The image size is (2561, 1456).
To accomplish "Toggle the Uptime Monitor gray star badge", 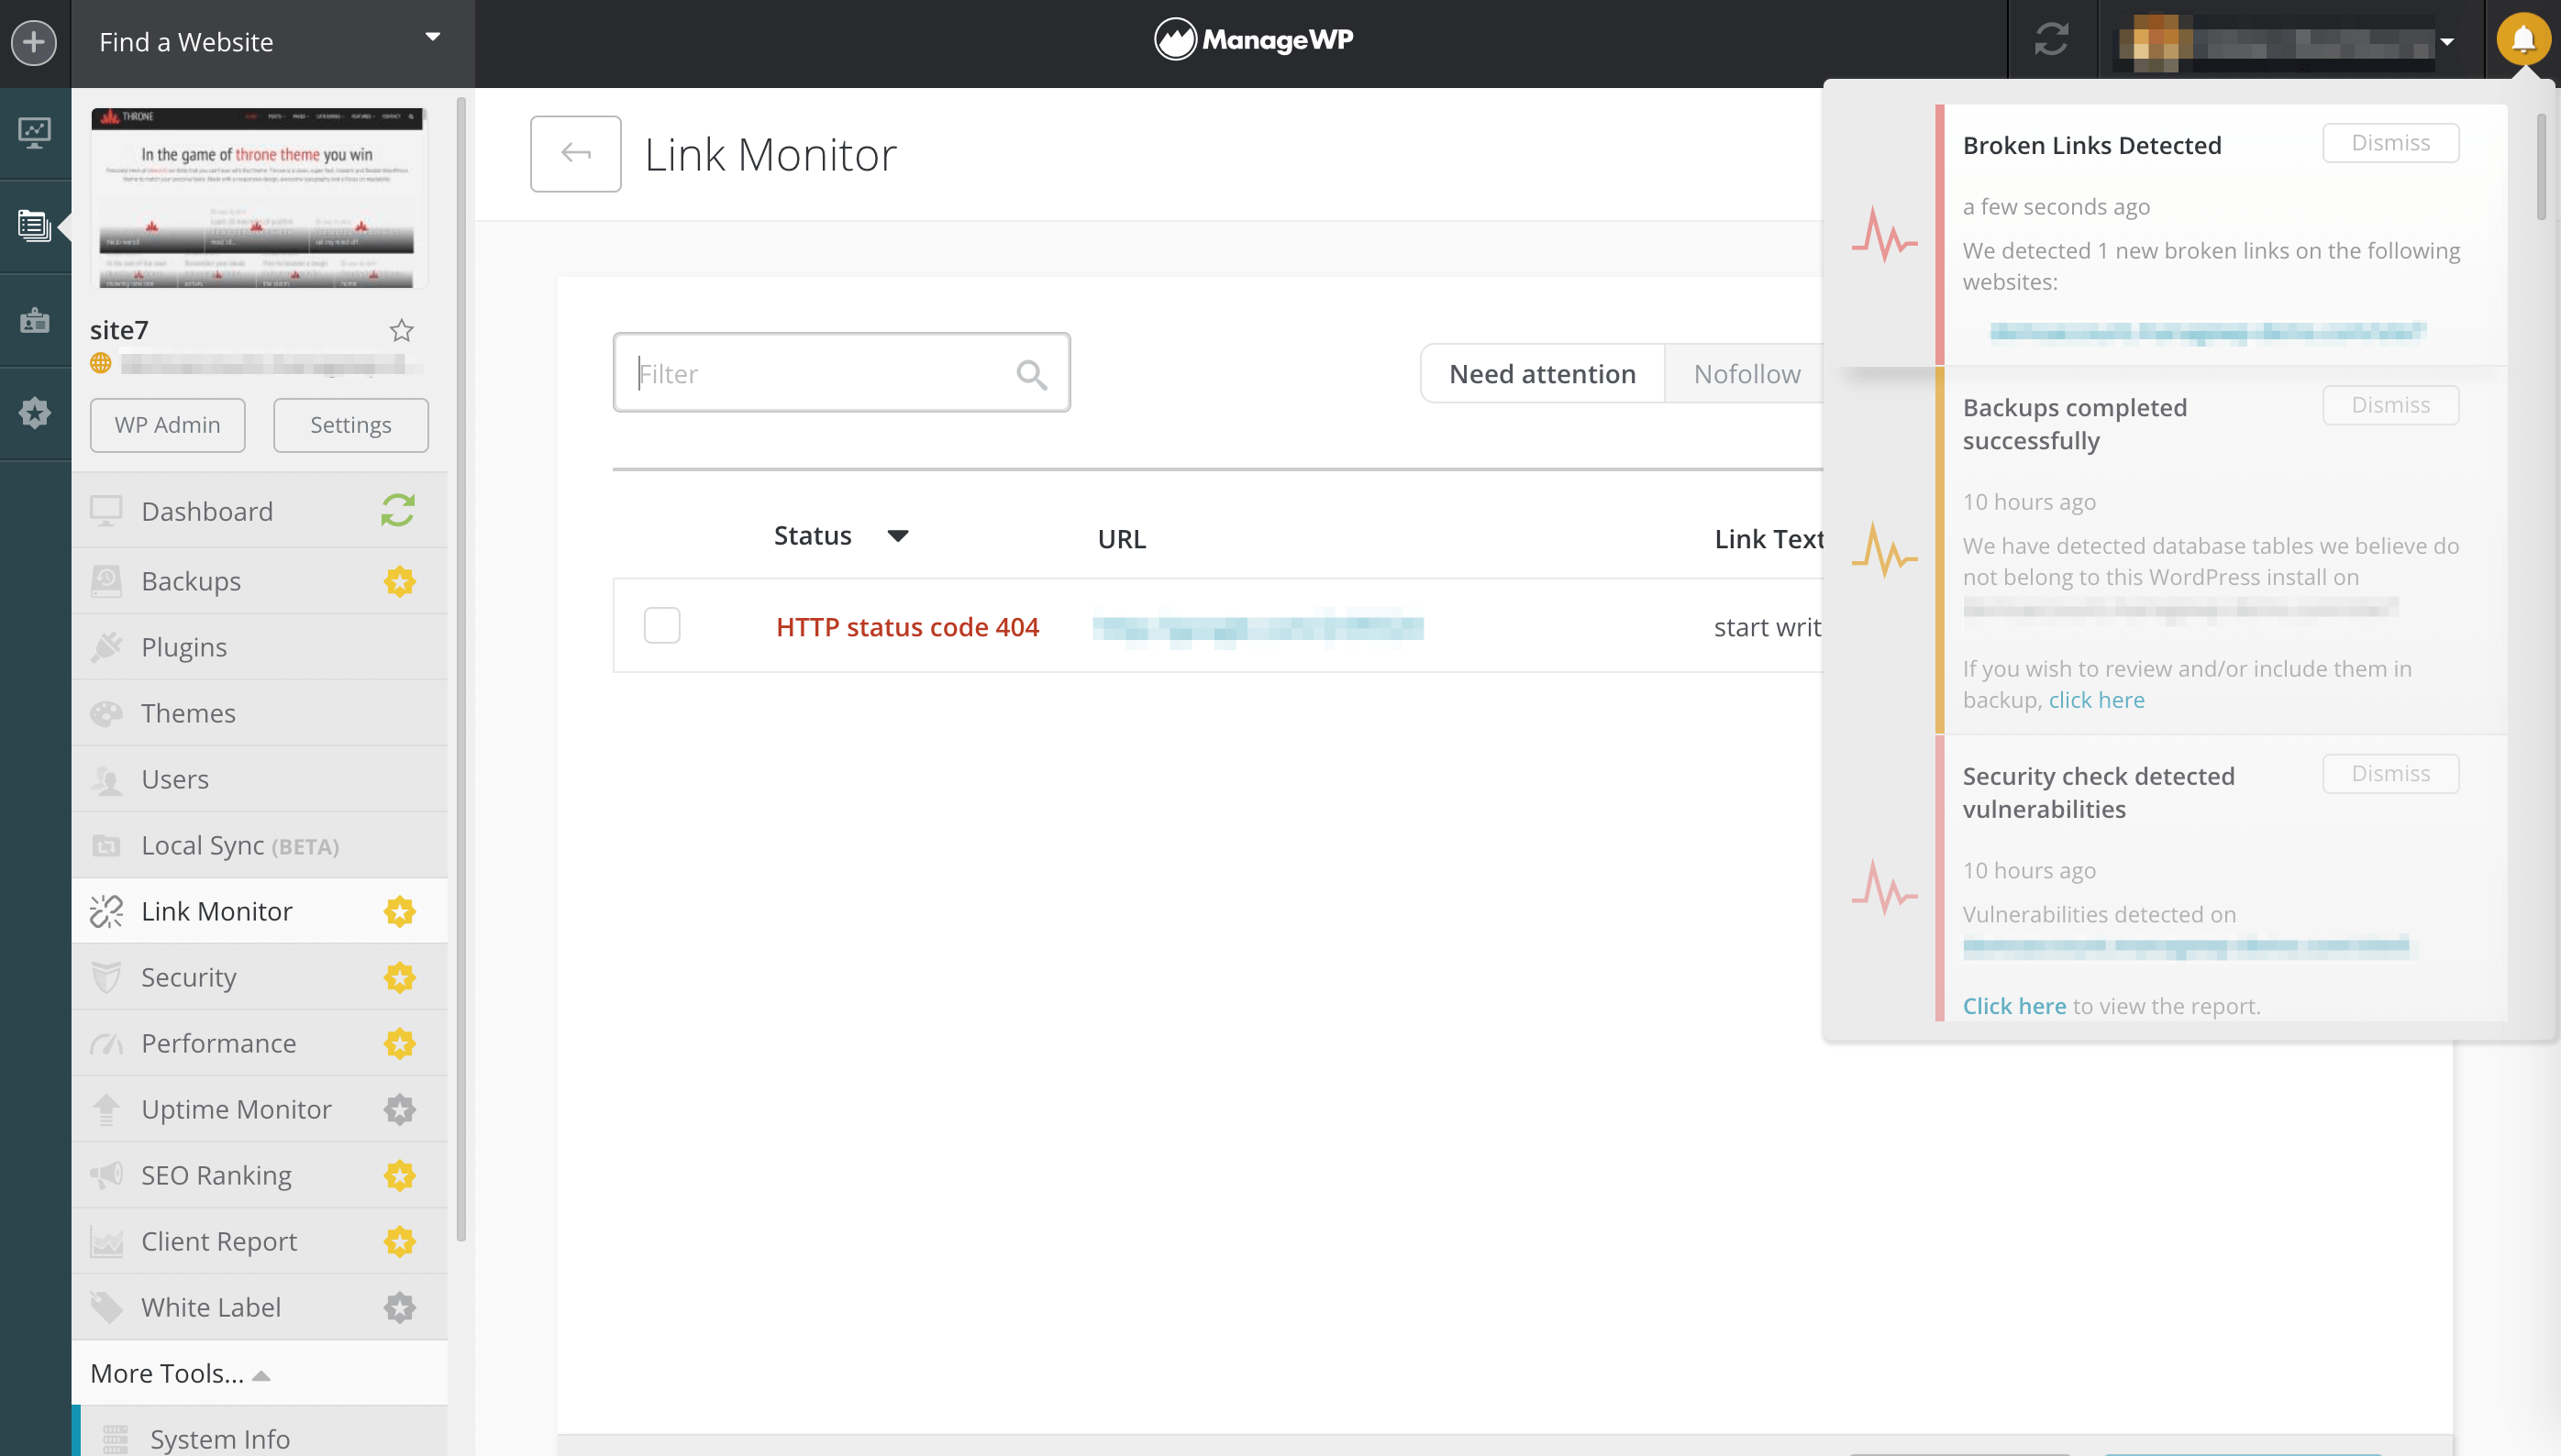I will [399, 1109].
